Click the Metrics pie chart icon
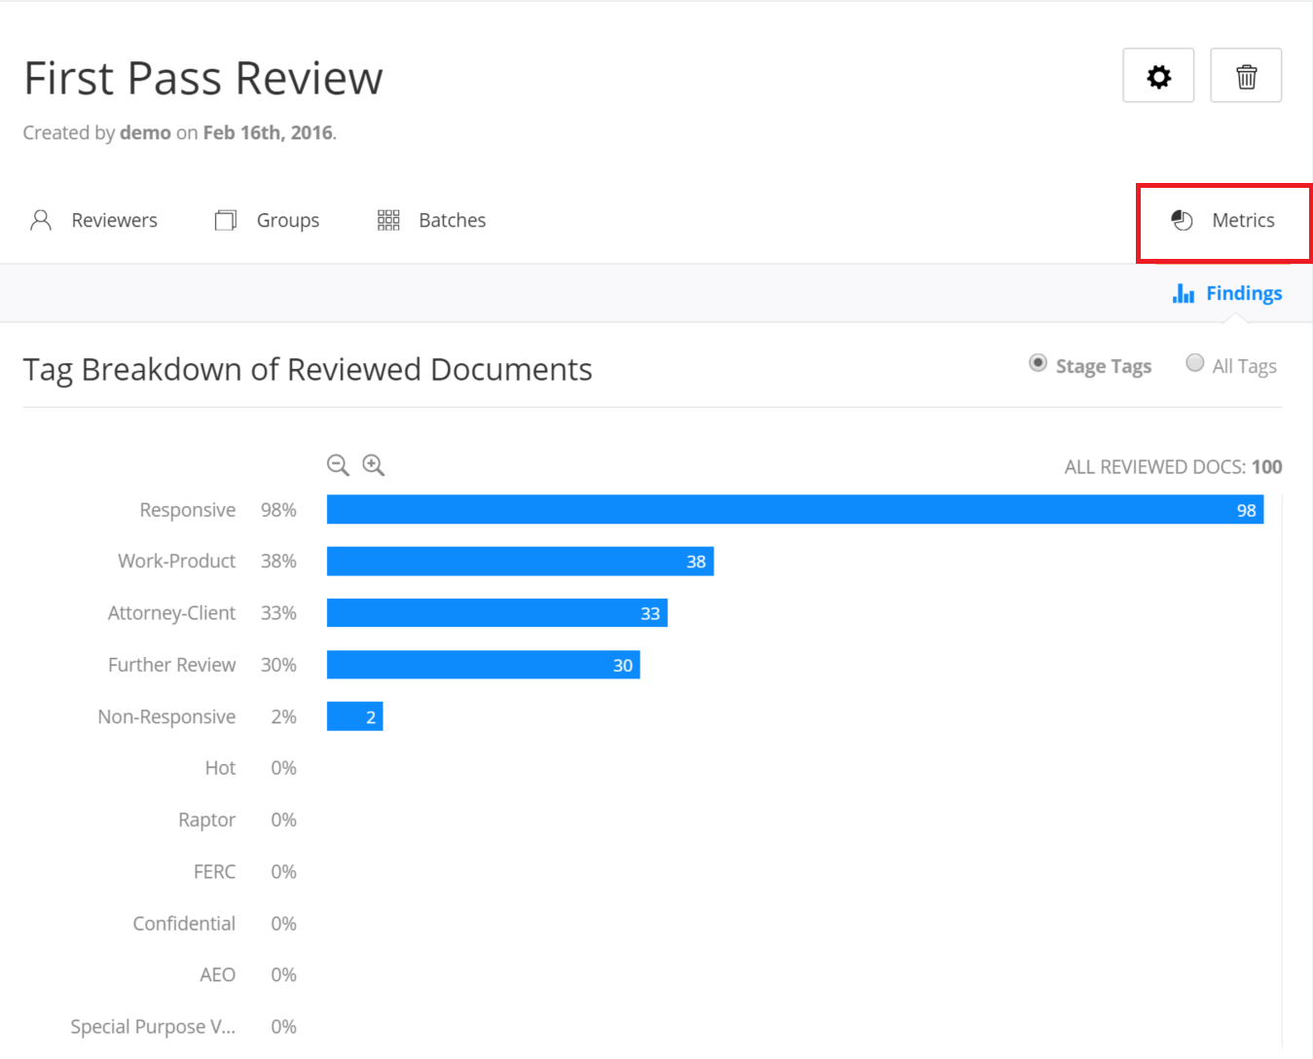Screen dimensions: 1313x1059 coord(1182,220)
